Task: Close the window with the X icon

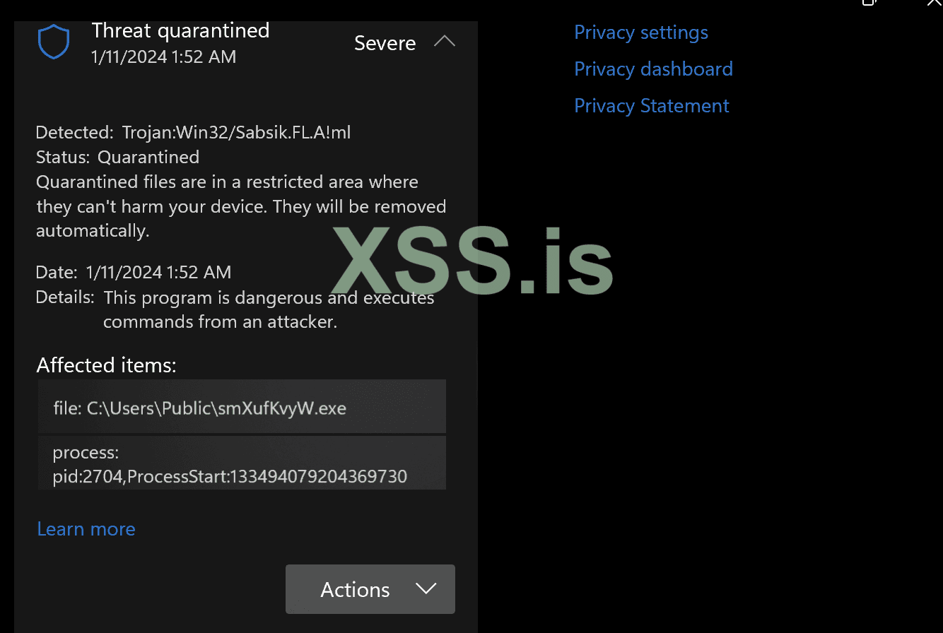Action: [934, 3]
